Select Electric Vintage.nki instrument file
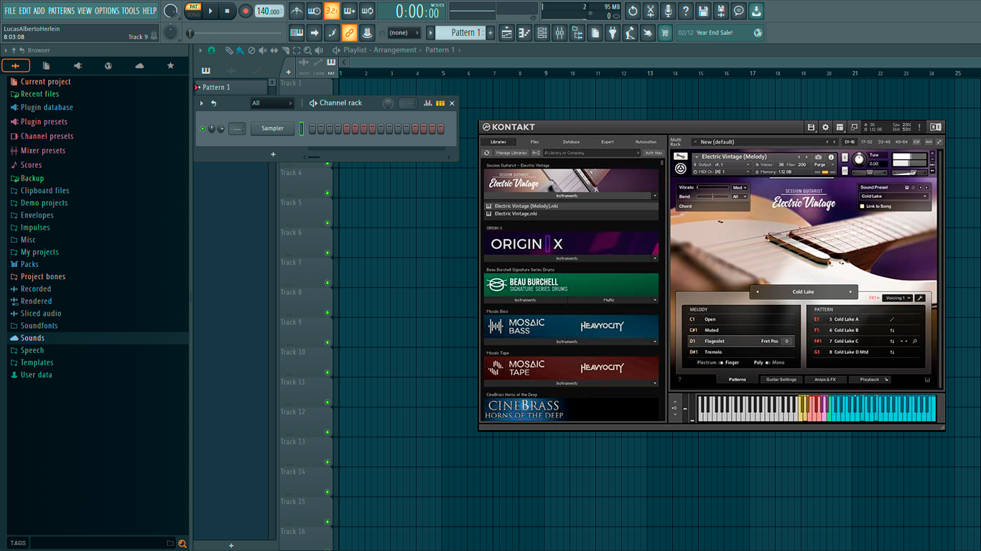 (x=572, y=214)
